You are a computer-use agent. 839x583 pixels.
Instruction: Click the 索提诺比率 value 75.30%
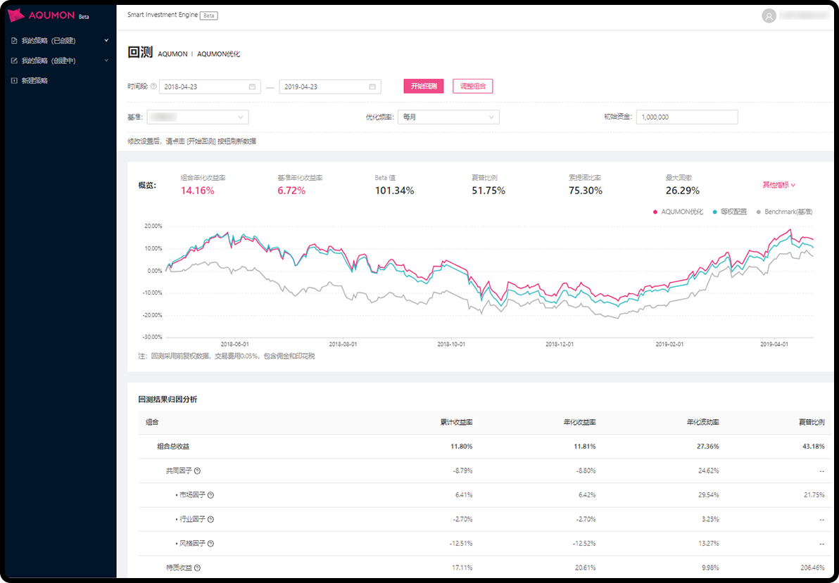pyautogui.click(x=586, y=191)
